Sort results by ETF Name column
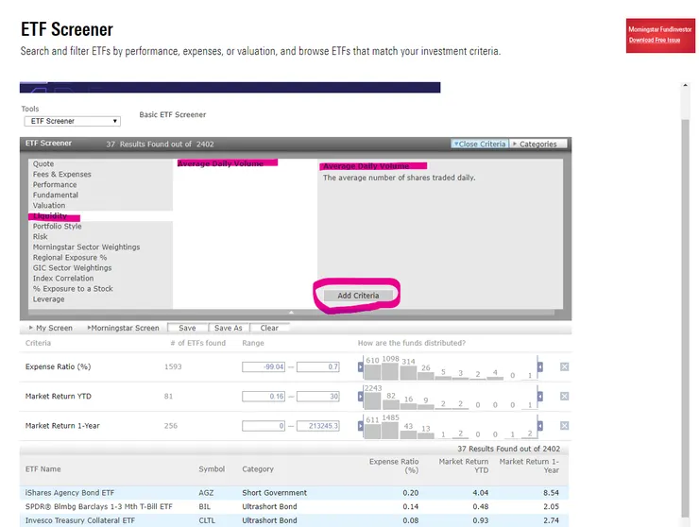The height and width of the screenshot is (527, 699). (43, 469)
